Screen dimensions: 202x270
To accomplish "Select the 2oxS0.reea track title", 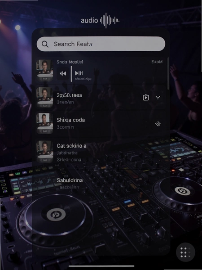I will [69, 95].
